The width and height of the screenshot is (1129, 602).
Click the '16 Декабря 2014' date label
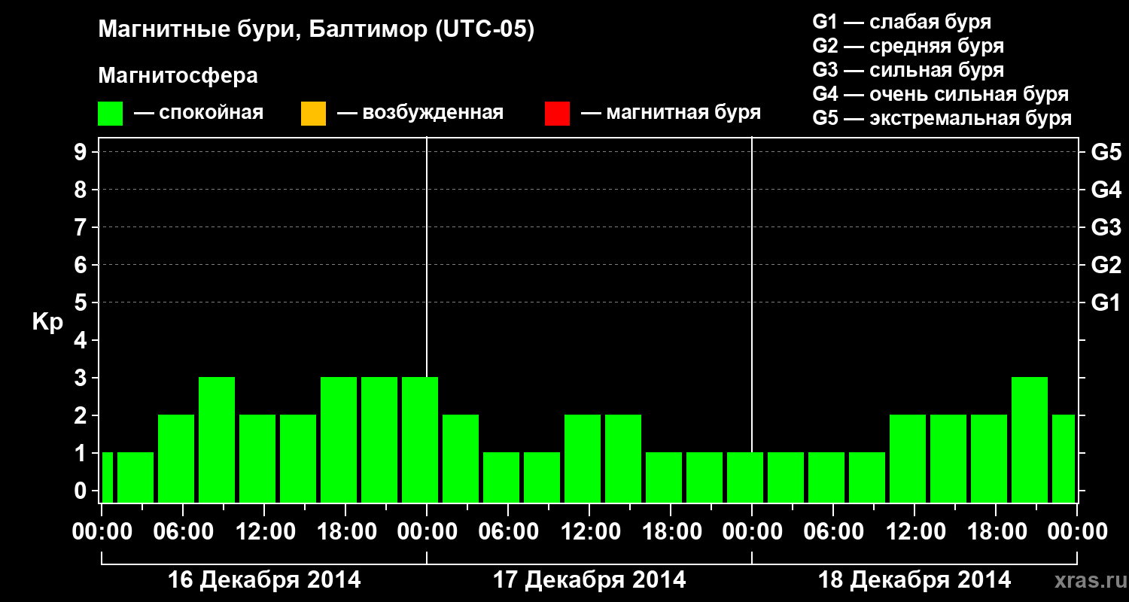click(x=264, y=580)
